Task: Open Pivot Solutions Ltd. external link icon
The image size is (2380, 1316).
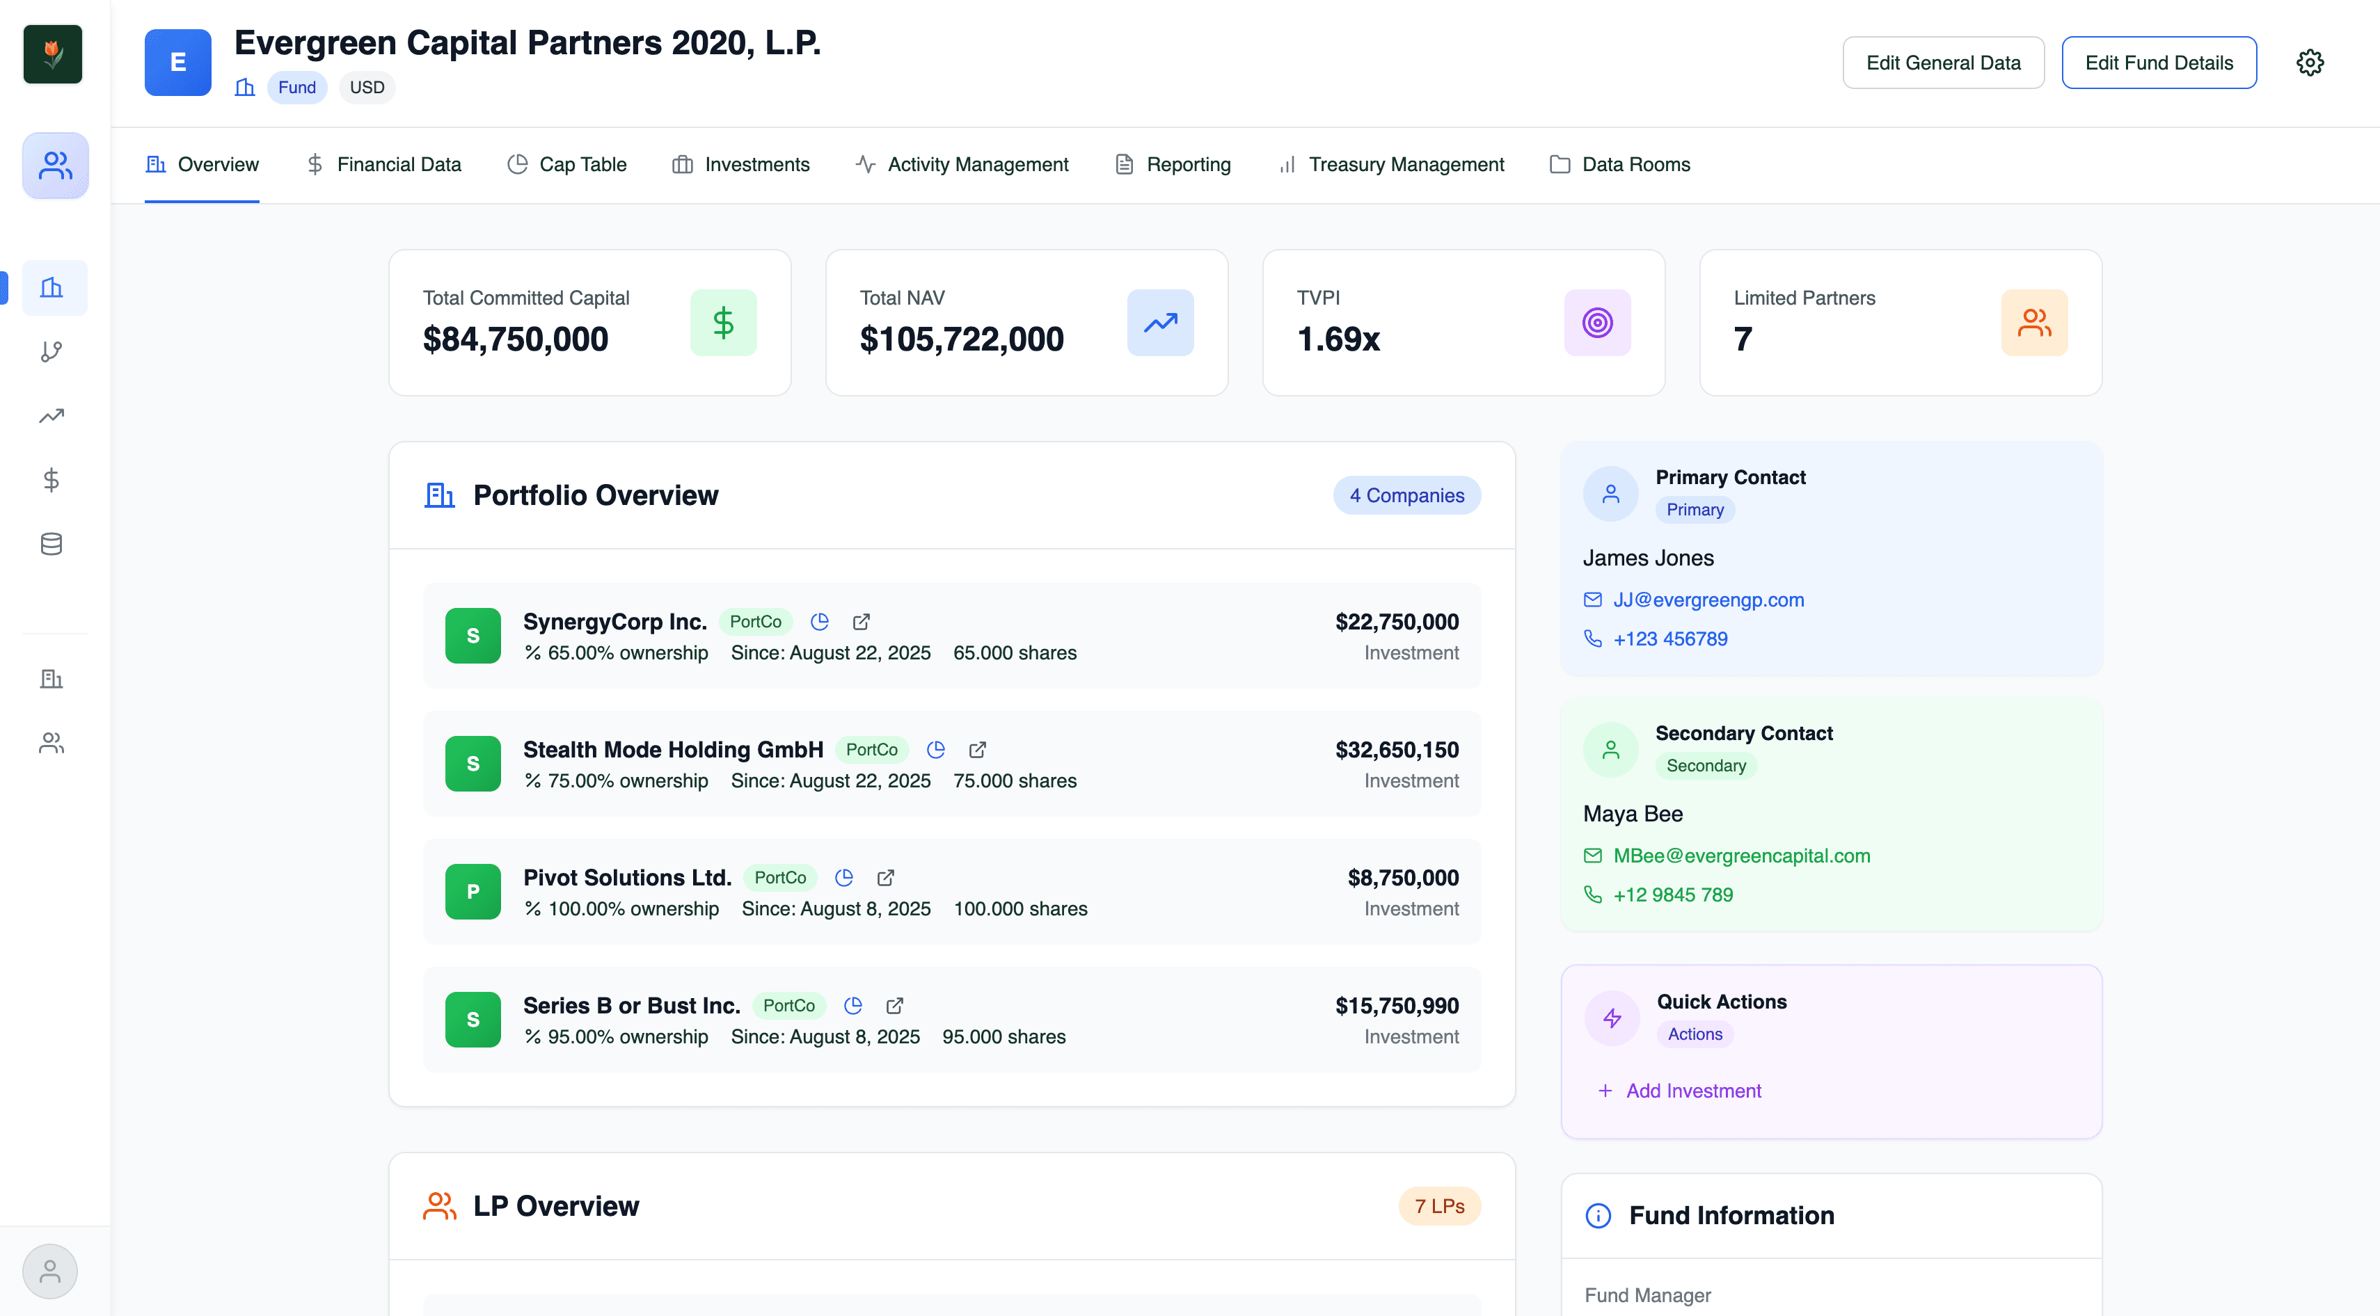Action: coord(885,877)
